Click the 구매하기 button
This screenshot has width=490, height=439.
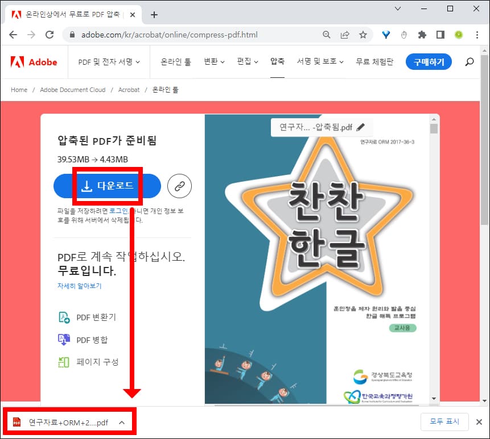430,62
